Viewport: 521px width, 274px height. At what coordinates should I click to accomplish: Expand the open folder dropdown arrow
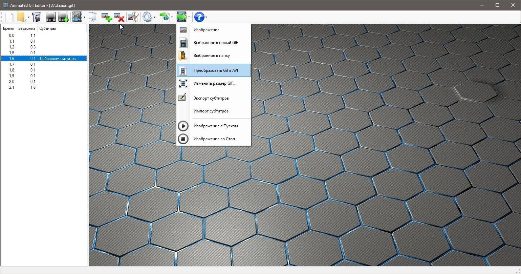click(x=28, y=17)
